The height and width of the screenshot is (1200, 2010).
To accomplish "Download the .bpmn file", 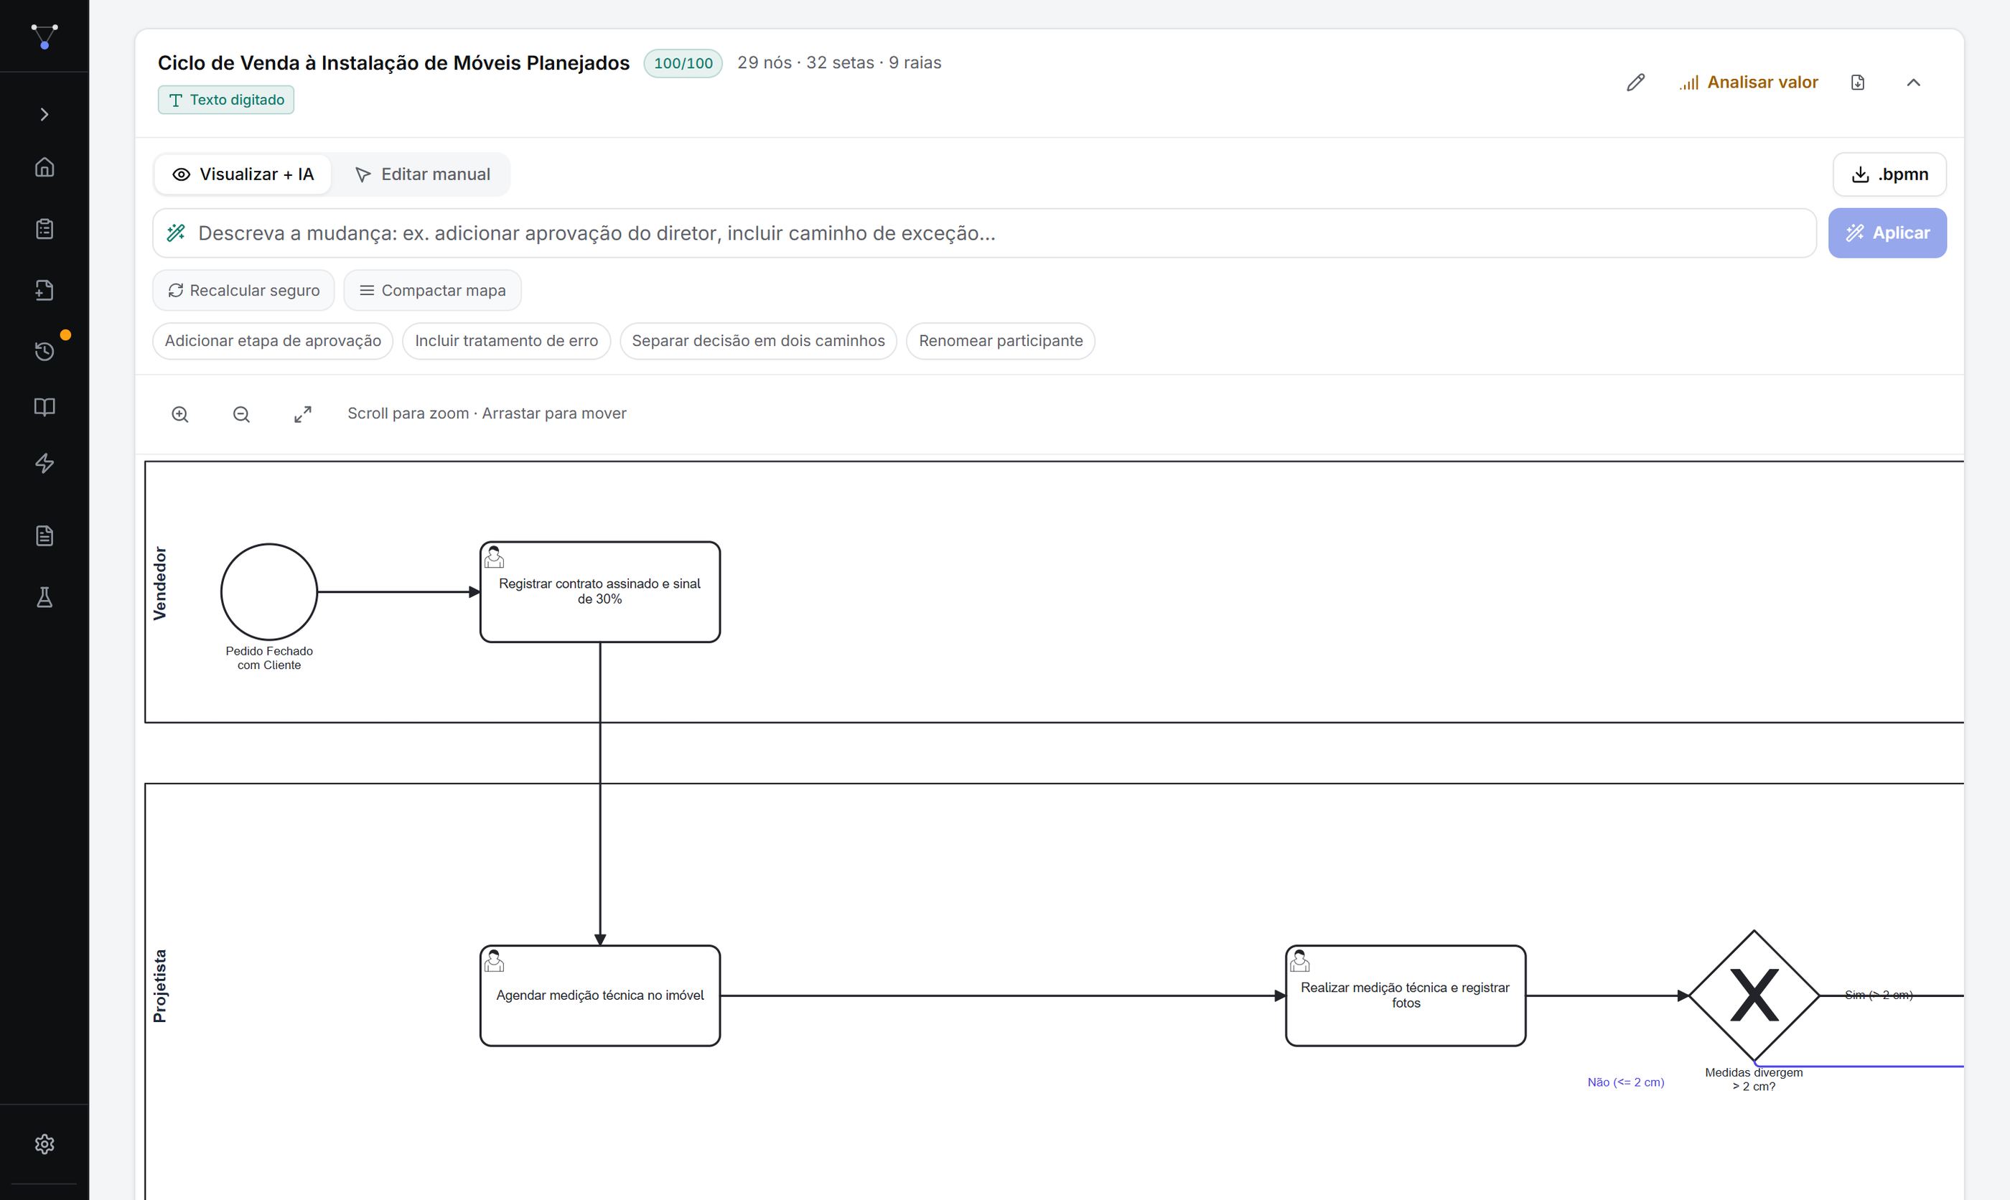I will [x=1889, y=174].
